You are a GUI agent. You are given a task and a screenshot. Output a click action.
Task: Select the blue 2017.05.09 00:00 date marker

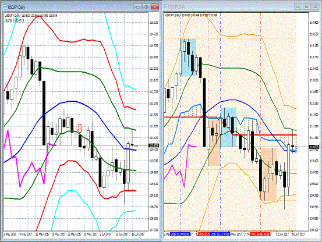181,234
